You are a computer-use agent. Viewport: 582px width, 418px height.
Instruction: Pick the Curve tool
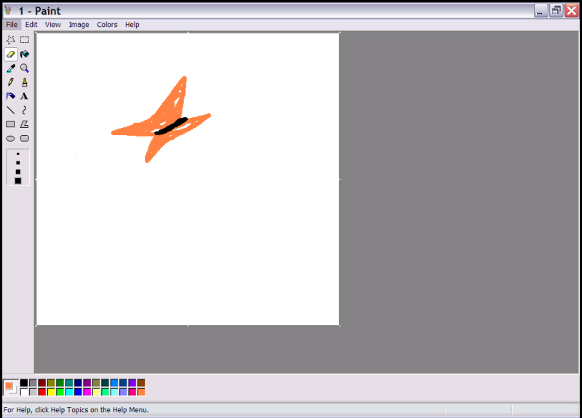point(25,110)
